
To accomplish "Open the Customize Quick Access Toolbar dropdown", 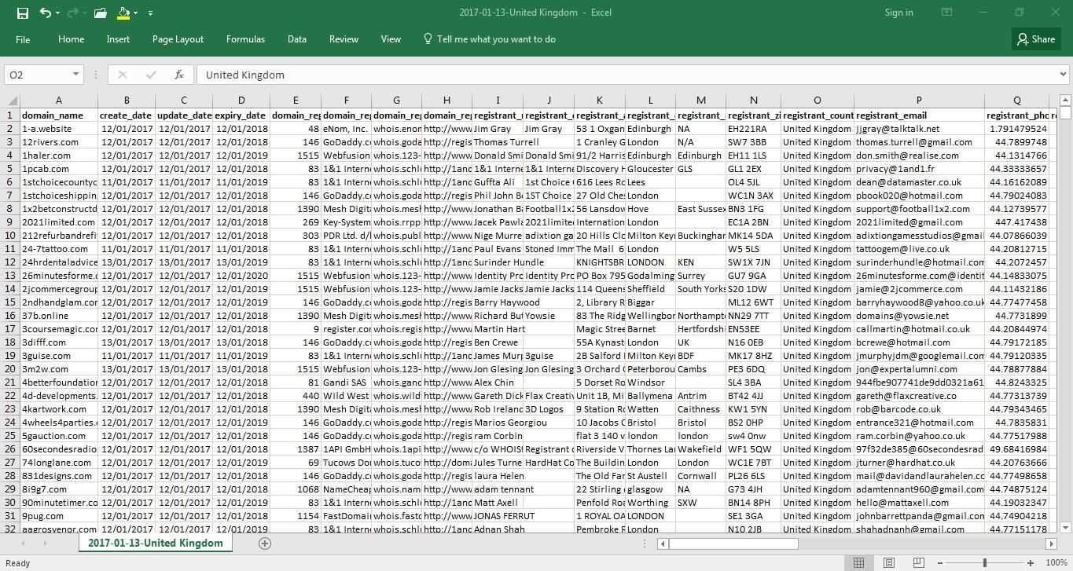I will 150,13.
